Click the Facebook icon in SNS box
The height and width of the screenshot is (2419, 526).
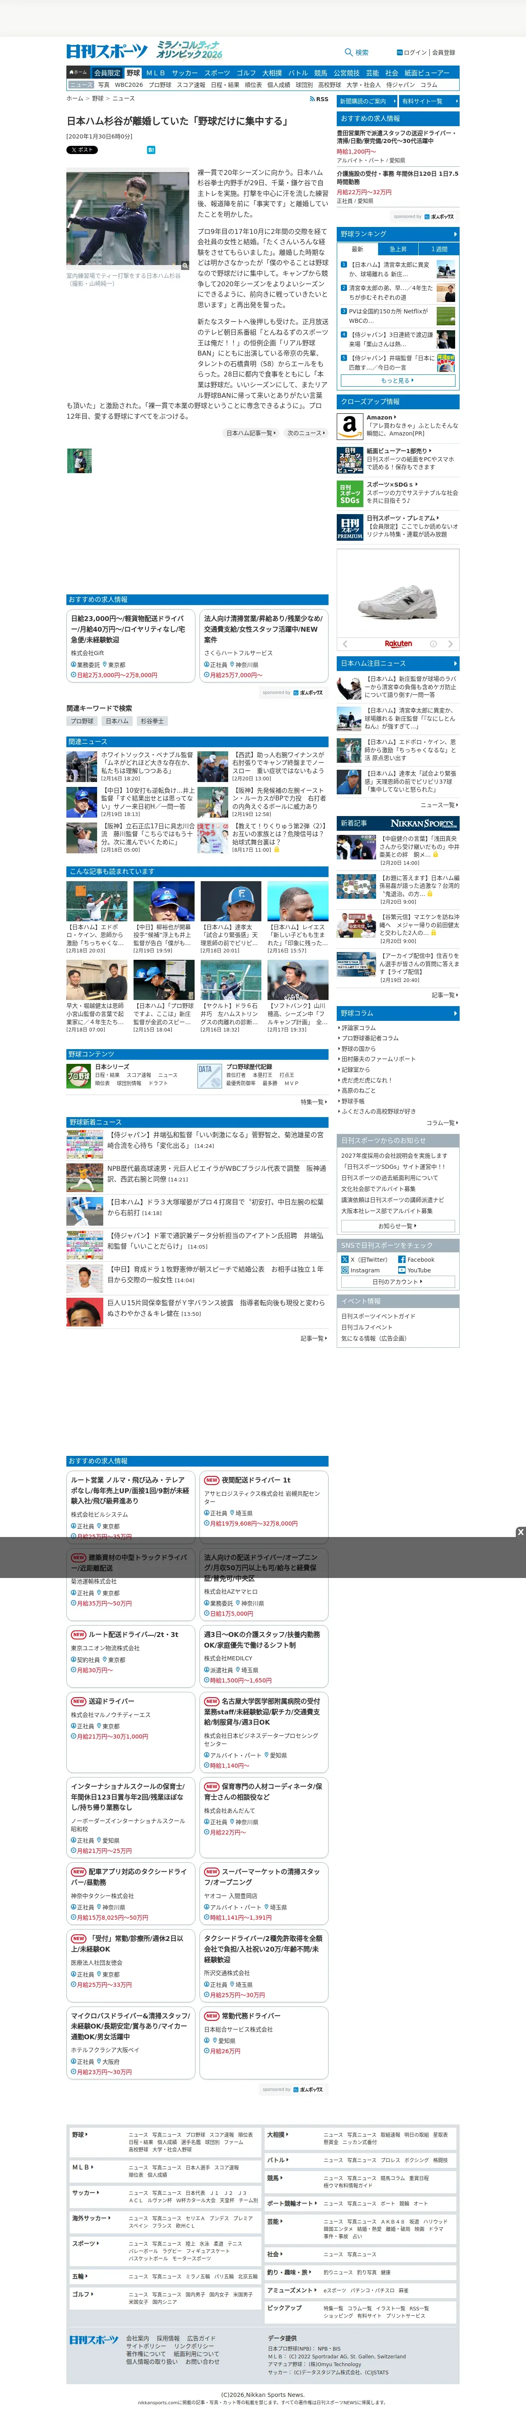pos(402,1259)
